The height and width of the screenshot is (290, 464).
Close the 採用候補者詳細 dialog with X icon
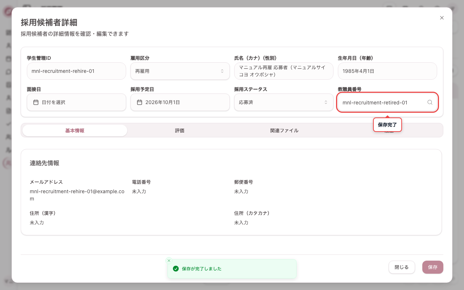(442, 18)
